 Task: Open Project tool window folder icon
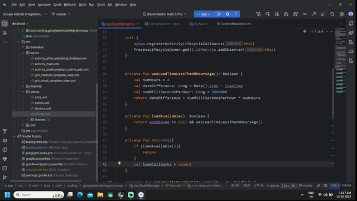[4, 23]
